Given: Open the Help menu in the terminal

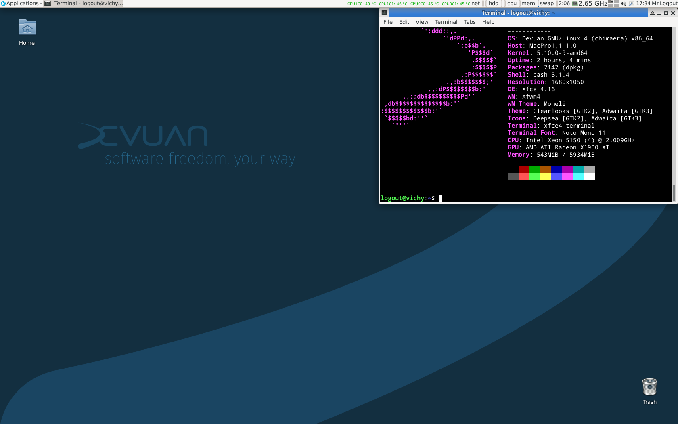Looking at the screenshot, I should click(488, 22).
